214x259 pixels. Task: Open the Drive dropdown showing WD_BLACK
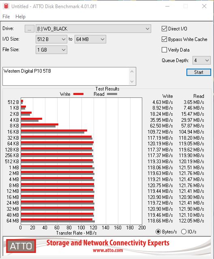click(93, 29)
